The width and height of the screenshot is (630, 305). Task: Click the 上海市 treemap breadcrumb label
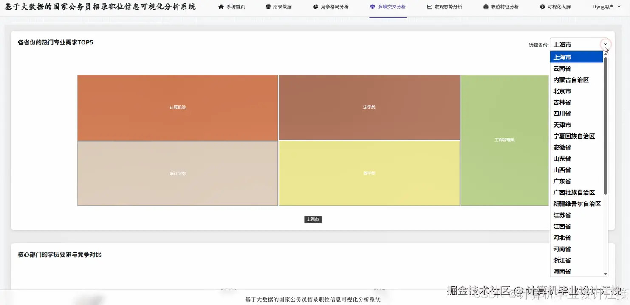click(313, 219)
